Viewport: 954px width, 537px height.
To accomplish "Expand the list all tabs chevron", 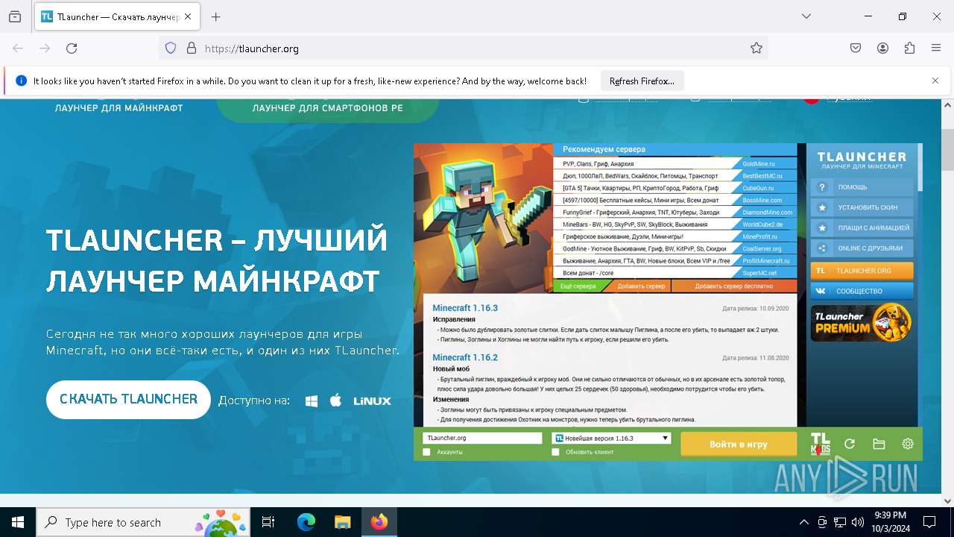I will [x=806, y=16].
